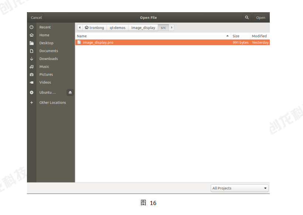The width and height of the screenshot is (303, 215).
Task: Sort files by Modified column
Action: pyautogui.click(x=260, y=36)
